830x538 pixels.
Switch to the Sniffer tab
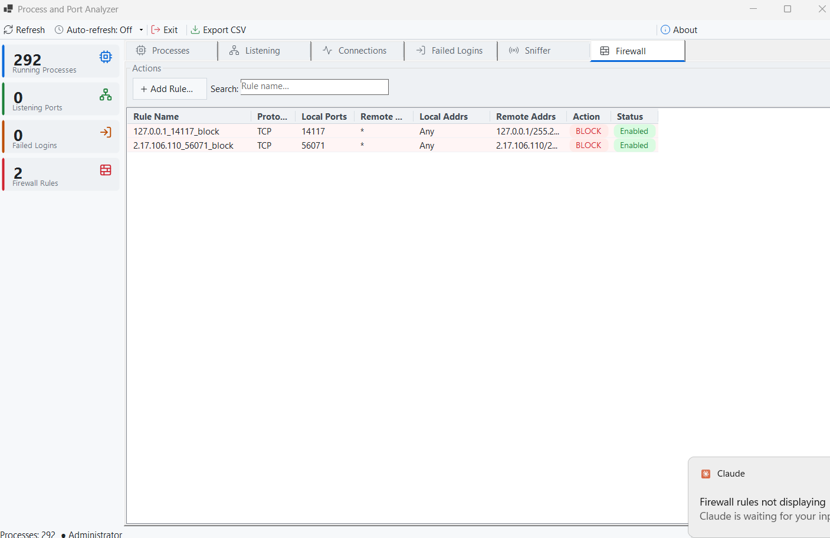(x=544, y=51)
